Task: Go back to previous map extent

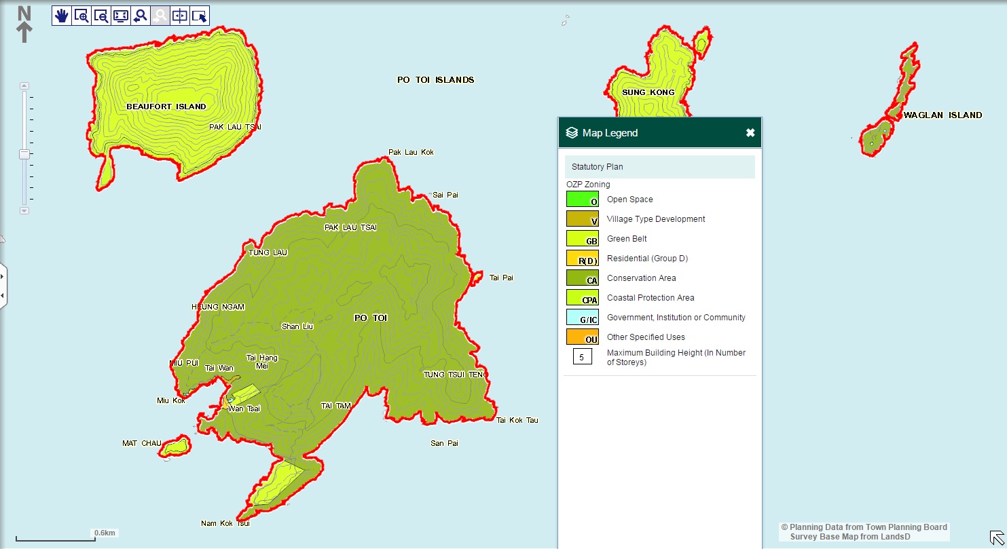Action: (141, 16)
